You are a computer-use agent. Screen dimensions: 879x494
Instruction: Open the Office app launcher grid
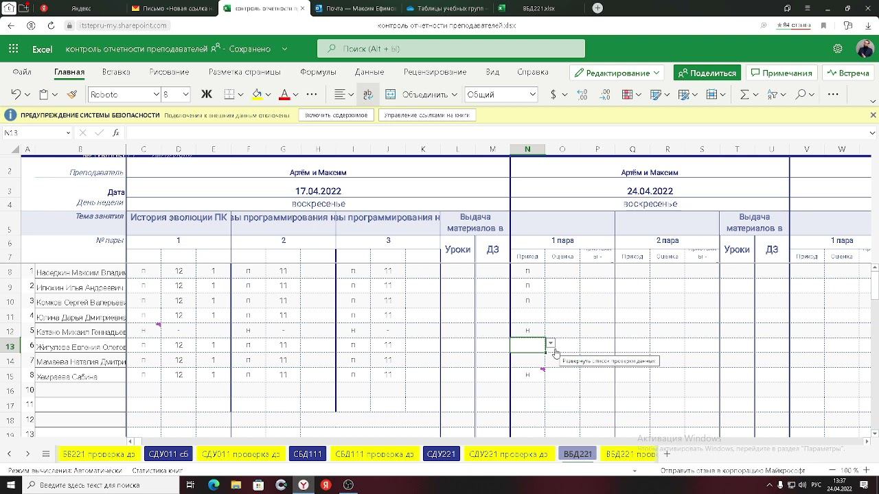coord(13,49)
